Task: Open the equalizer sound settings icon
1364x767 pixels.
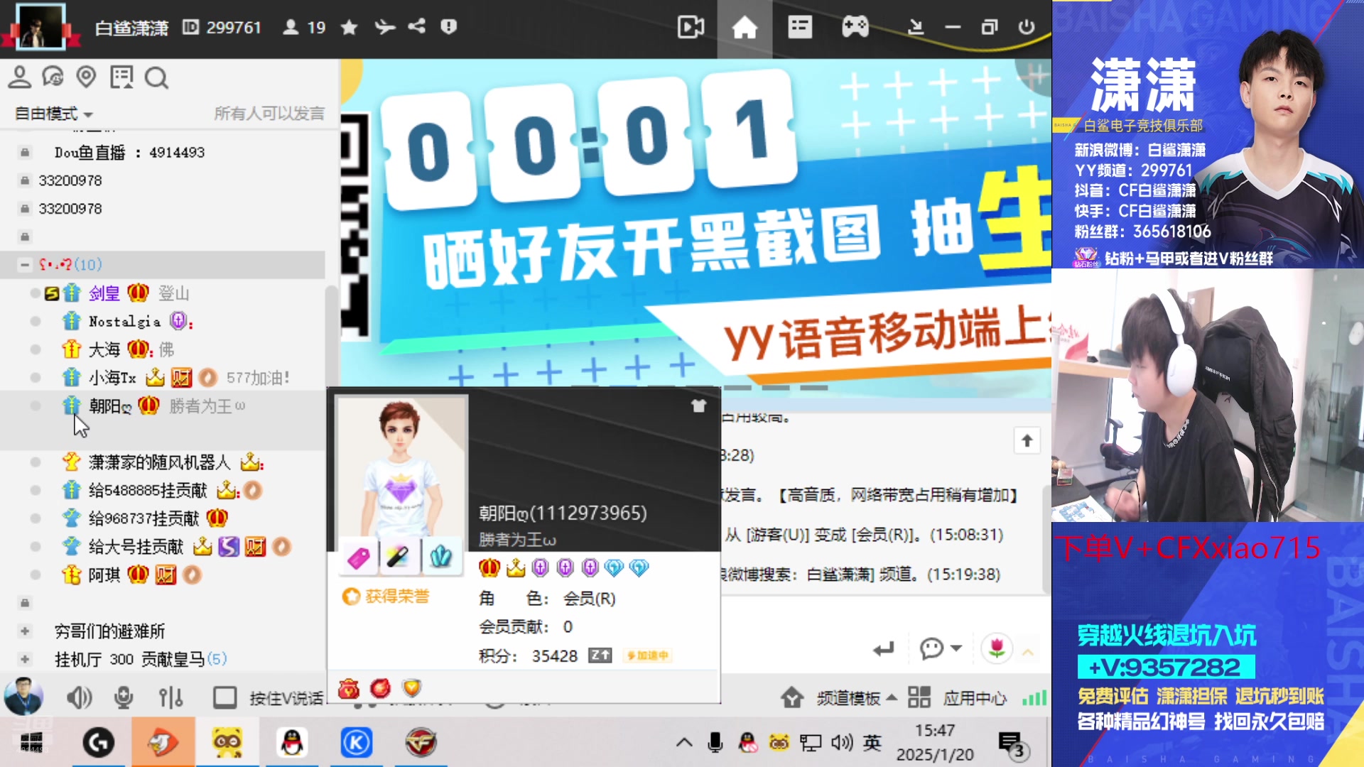Action: coord(170,698)
